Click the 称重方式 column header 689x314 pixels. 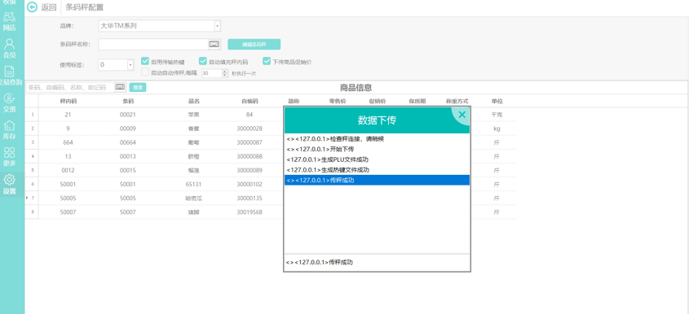click(457, 101)
